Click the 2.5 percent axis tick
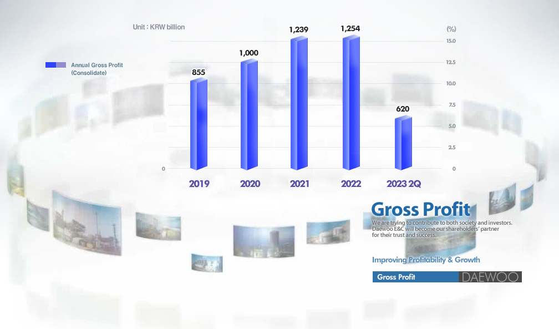Image resolution: width=559 pixels, height=329 pixels. click(x=452, y=148)
